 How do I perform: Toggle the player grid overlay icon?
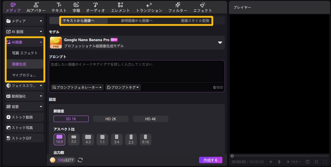click(x=316, y=162)
